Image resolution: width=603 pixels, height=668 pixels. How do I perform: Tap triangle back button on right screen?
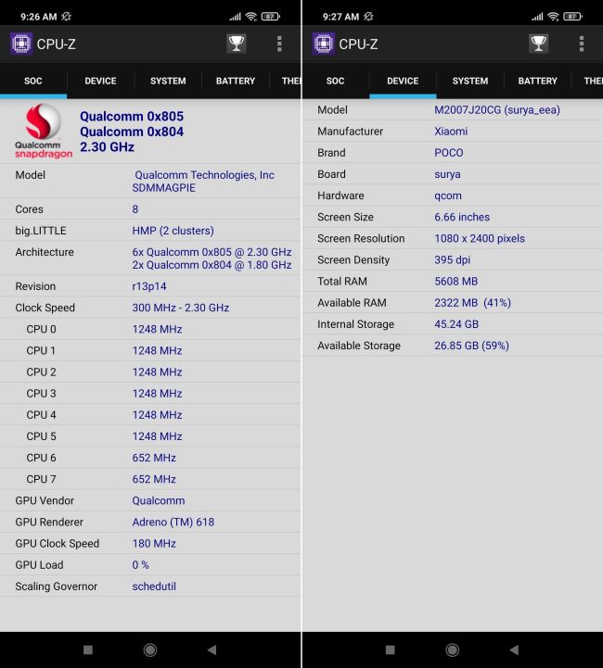click(514, 649)
